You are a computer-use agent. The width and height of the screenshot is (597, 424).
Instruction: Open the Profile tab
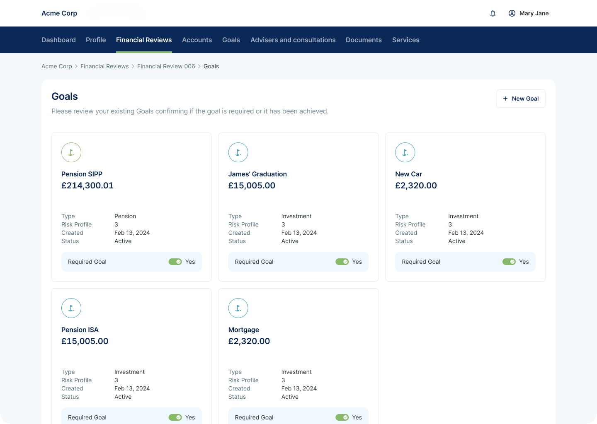pos(96,40)
